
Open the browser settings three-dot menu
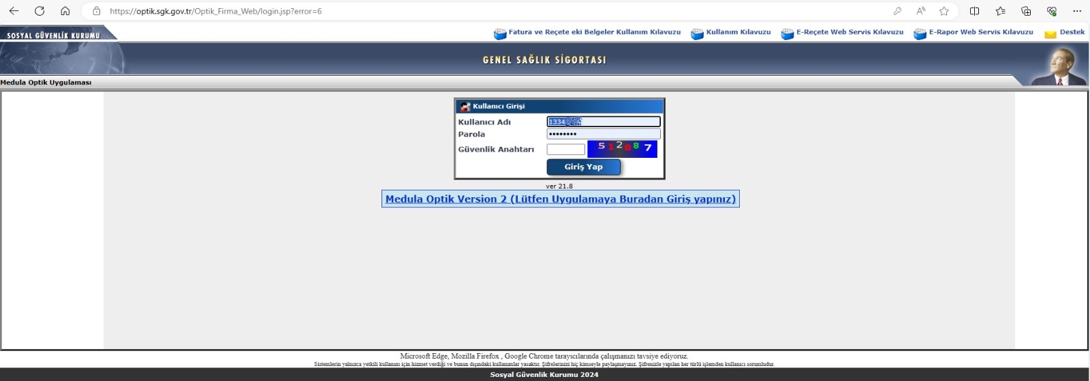click(1077, 11)
